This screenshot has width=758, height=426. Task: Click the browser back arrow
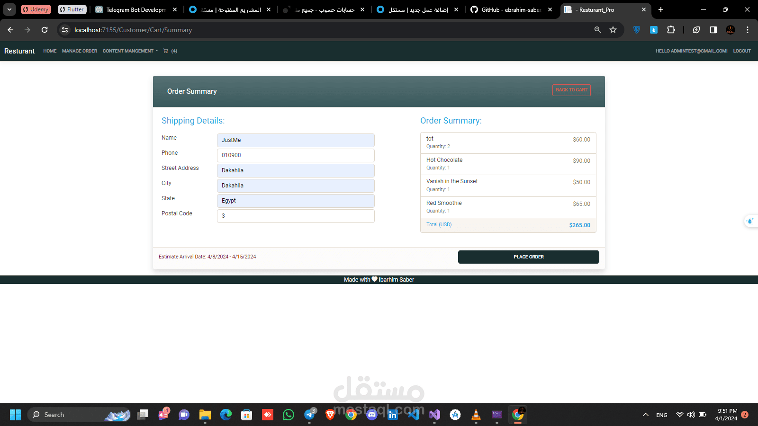click(10, 30)
